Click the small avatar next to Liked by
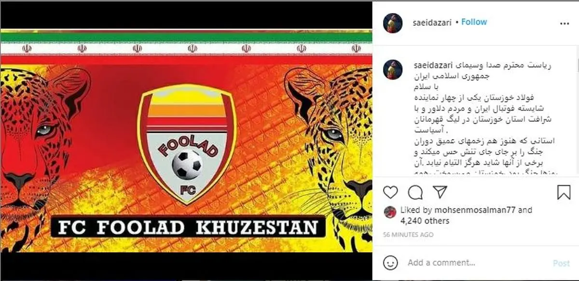 coord(390,211)
